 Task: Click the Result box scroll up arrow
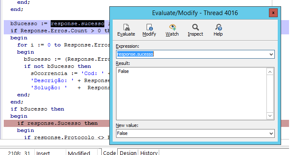click(x=270, y=72)
